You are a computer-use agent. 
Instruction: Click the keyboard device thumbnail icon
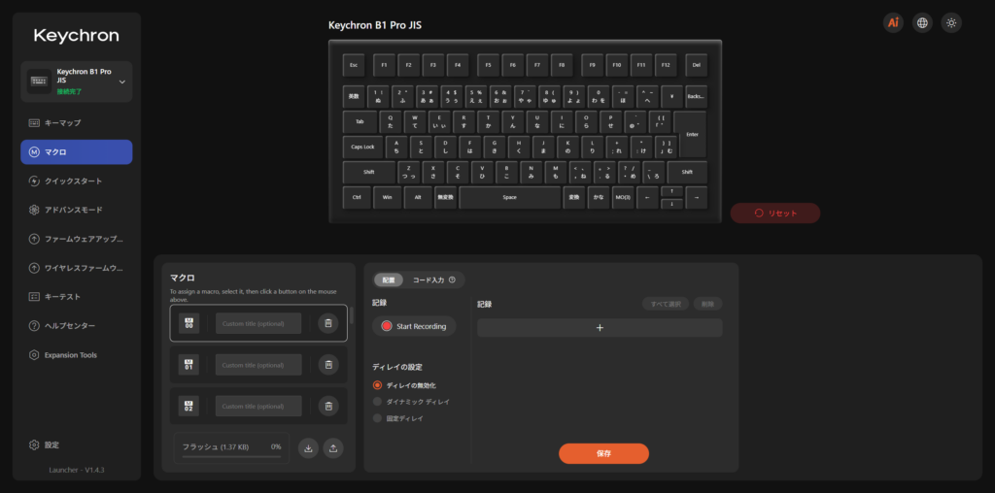point(39,82)
